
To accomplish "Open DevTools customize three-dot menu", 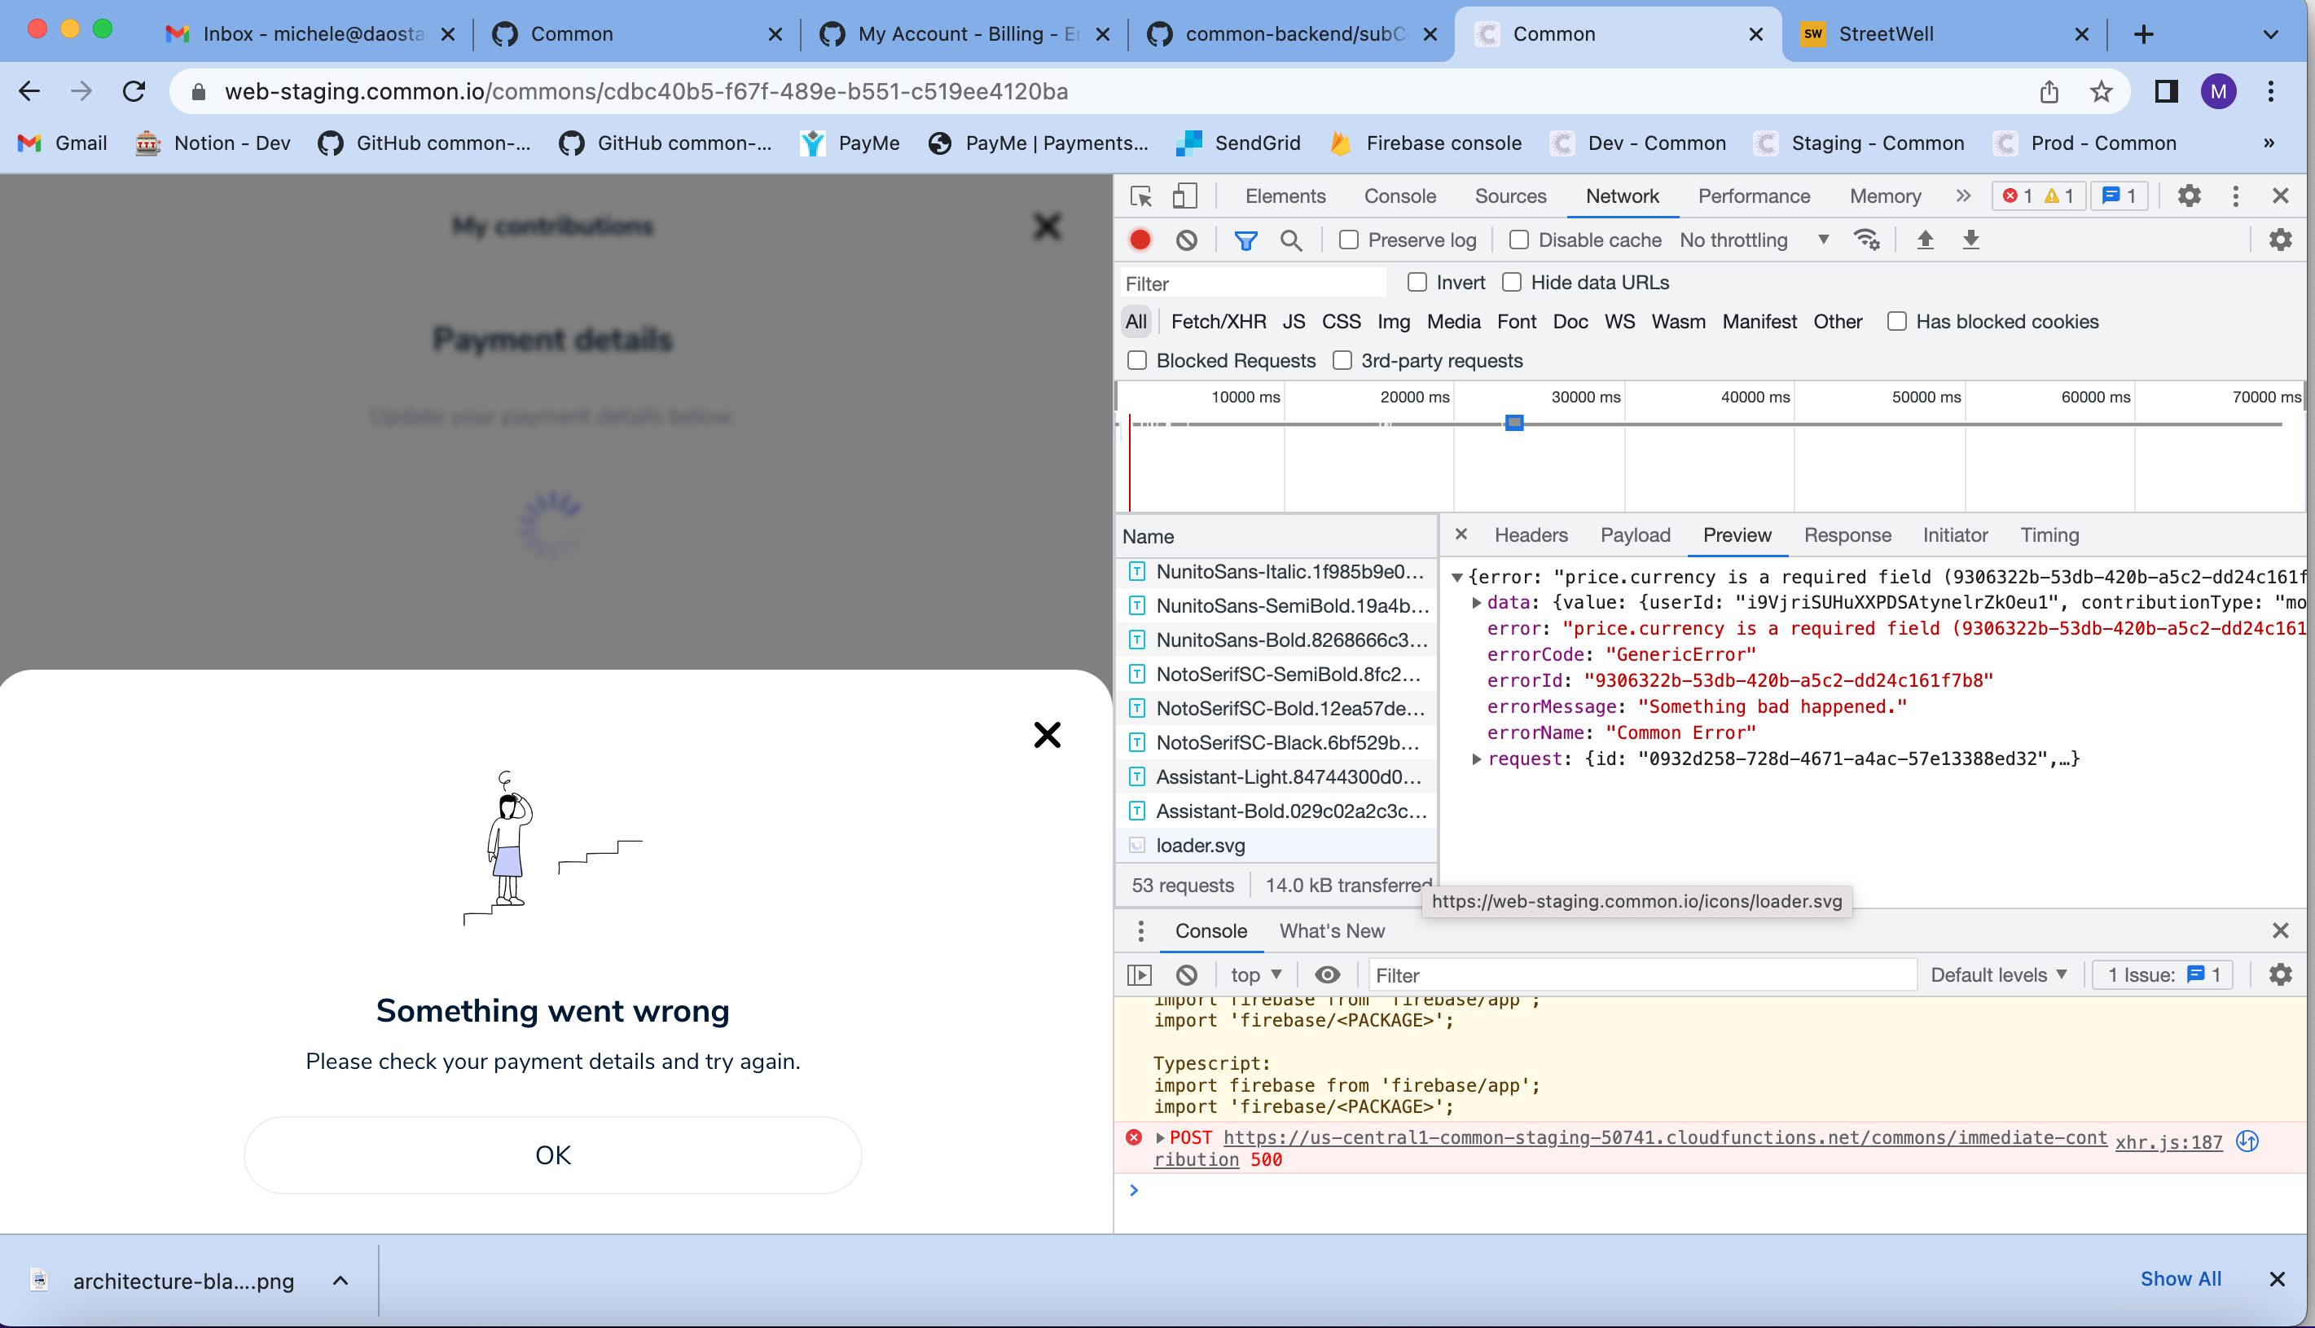I will click(2236, 196).
